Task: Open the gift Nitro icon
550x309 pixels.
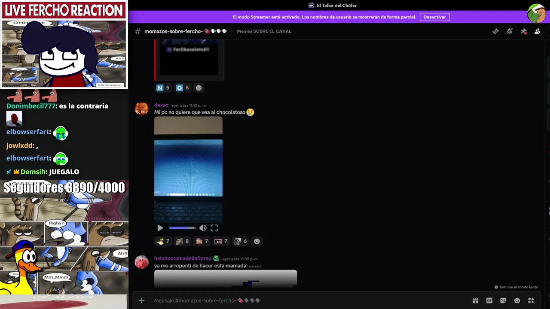Action: [475, 300]
